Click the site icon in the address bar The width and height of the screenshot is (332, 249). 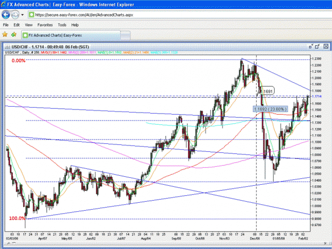tap(31, 15)
